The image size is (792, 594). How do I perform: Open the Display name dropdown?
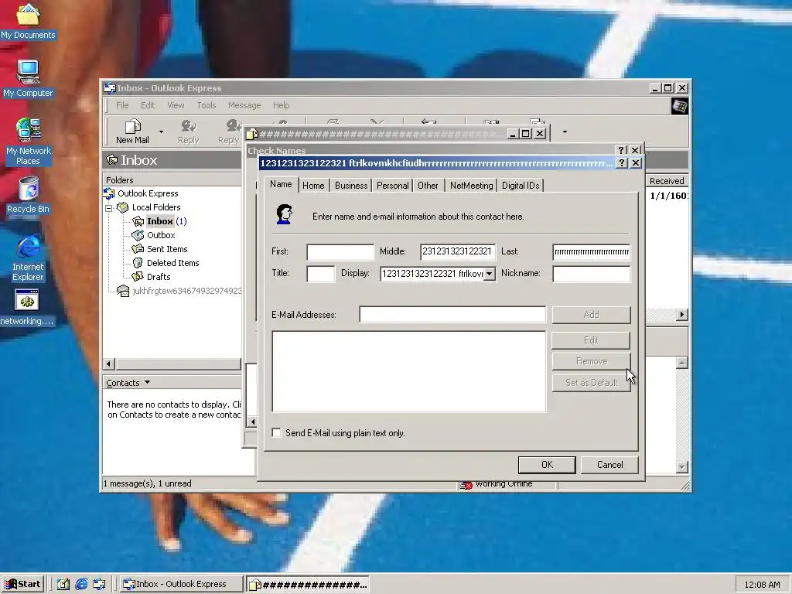[490, 274]
